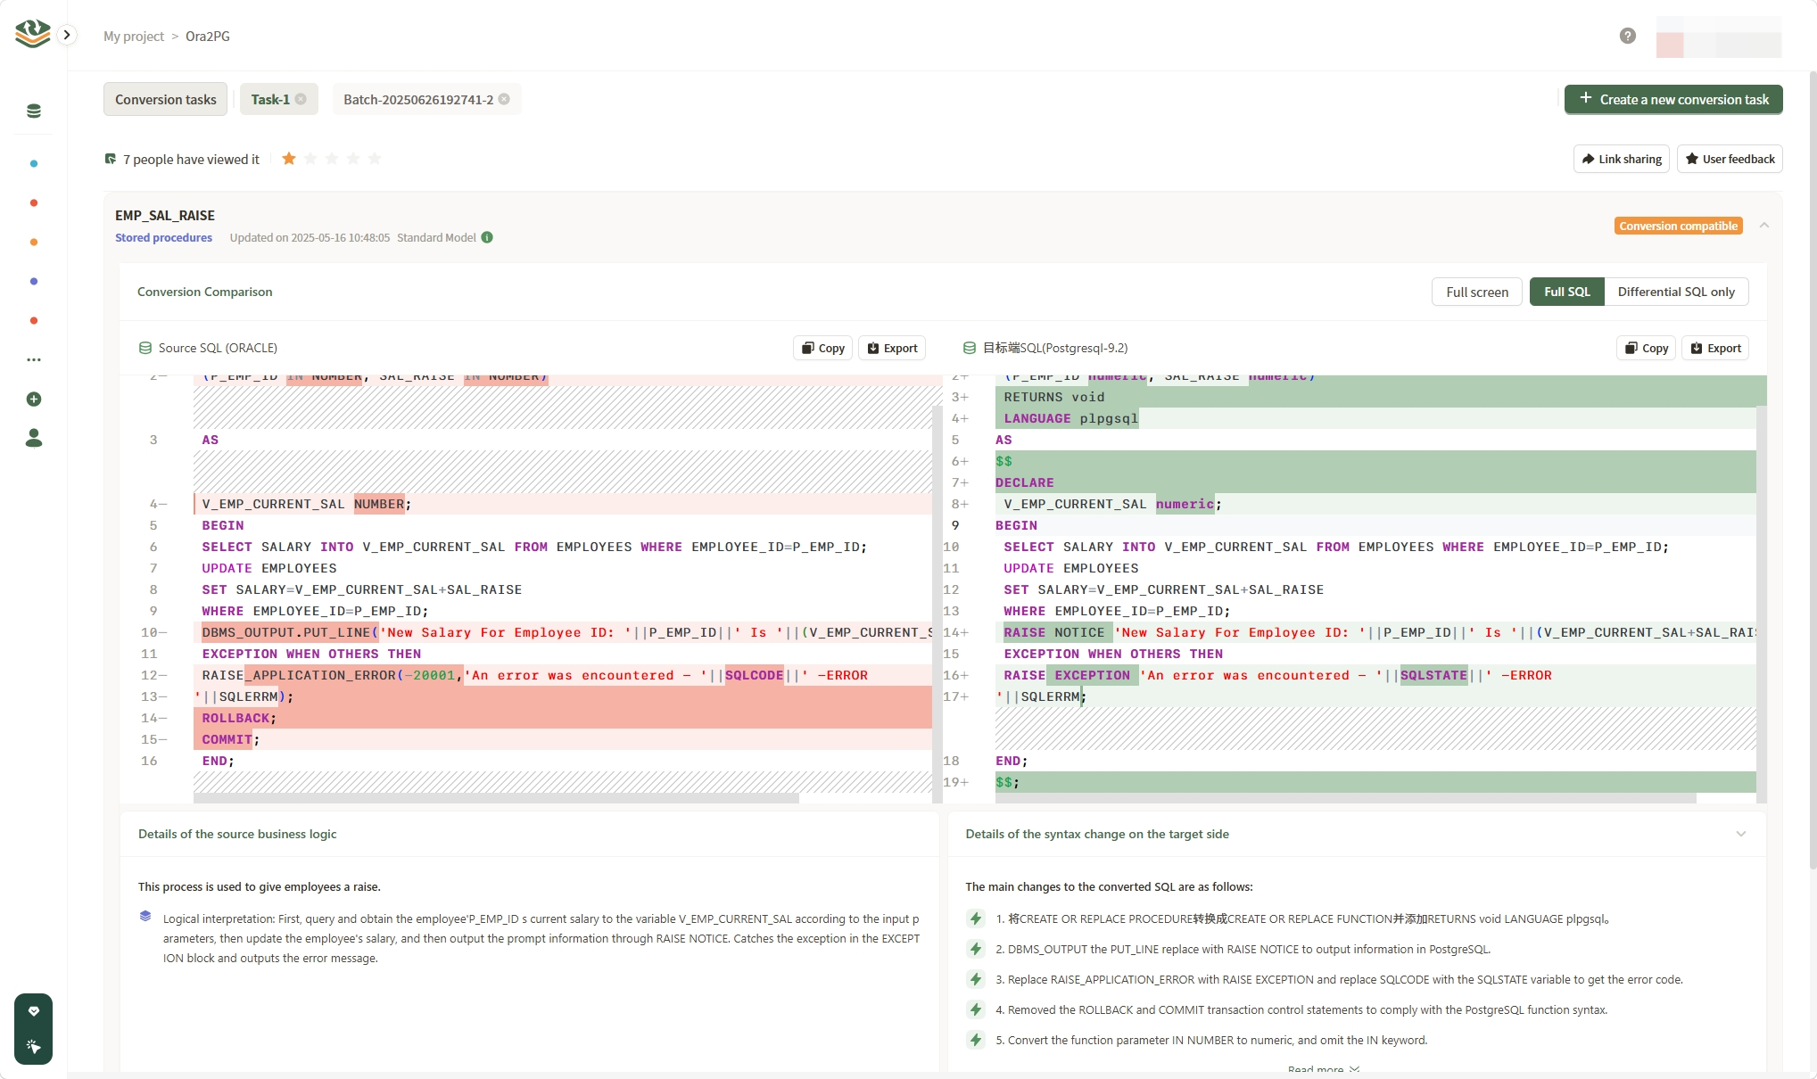
Task: Go to My project breadcrumb
Action: coord(134,37)
